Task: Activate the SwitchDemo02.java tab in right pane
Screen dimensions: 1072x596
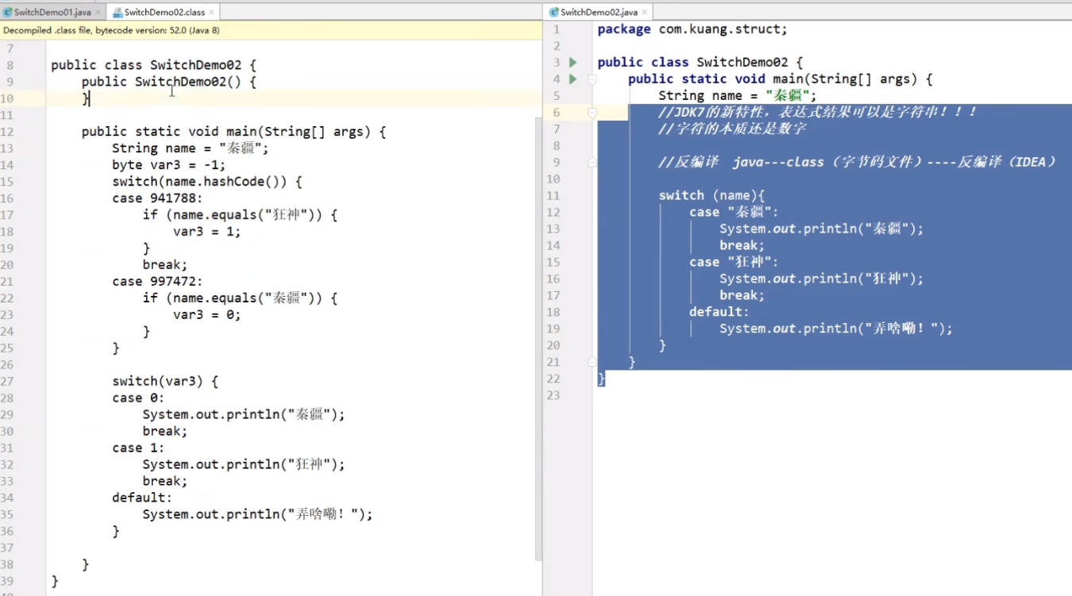Action: point(599,12)
